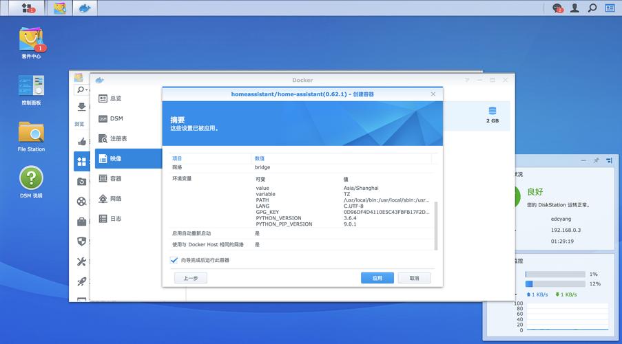
Task: Click the 良好 health status text
Action: click(x=535, y=192)
